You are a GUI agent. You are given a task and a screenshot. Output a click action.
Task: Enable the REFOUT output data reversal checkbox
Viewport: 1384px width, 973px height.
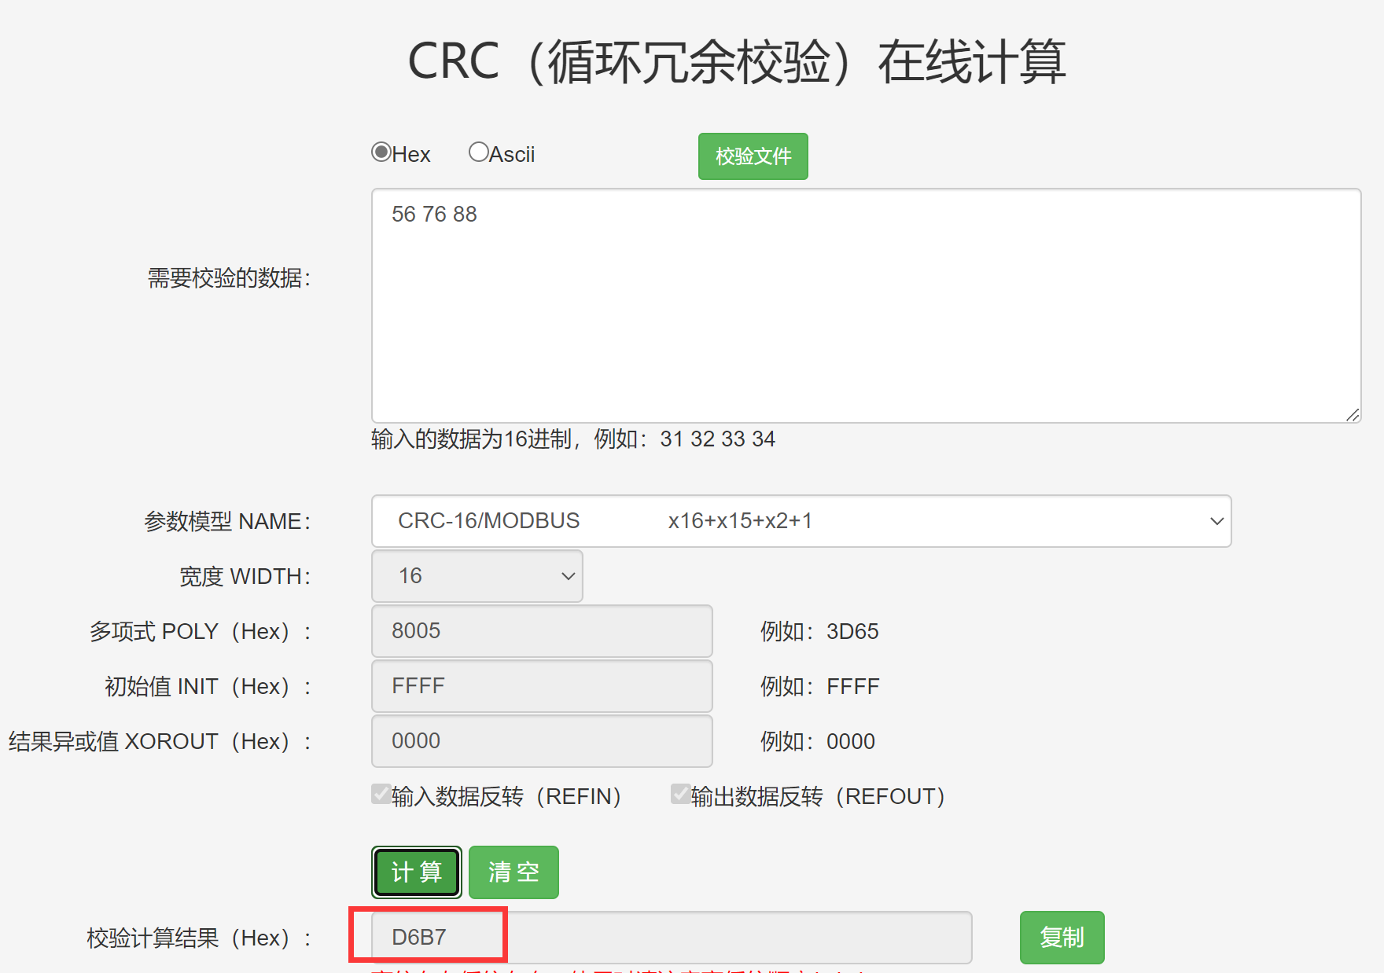(679, 795)
